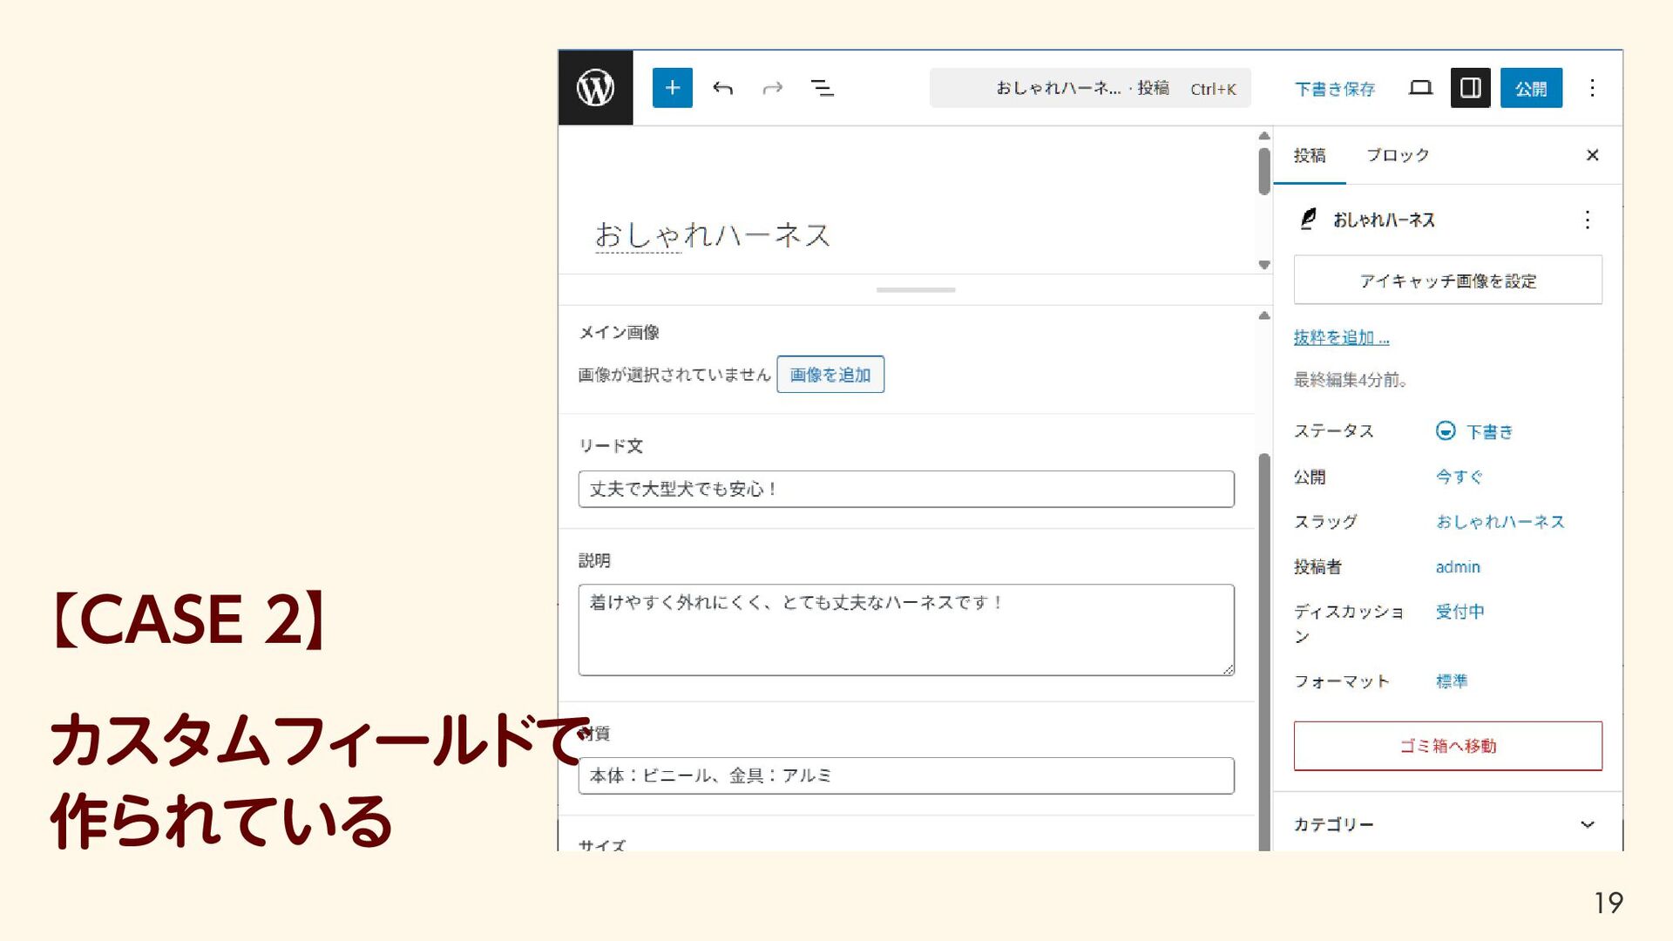Click the 抜粋を追加 link
Screen dimensions: 1673x941
click(1340, 337)
